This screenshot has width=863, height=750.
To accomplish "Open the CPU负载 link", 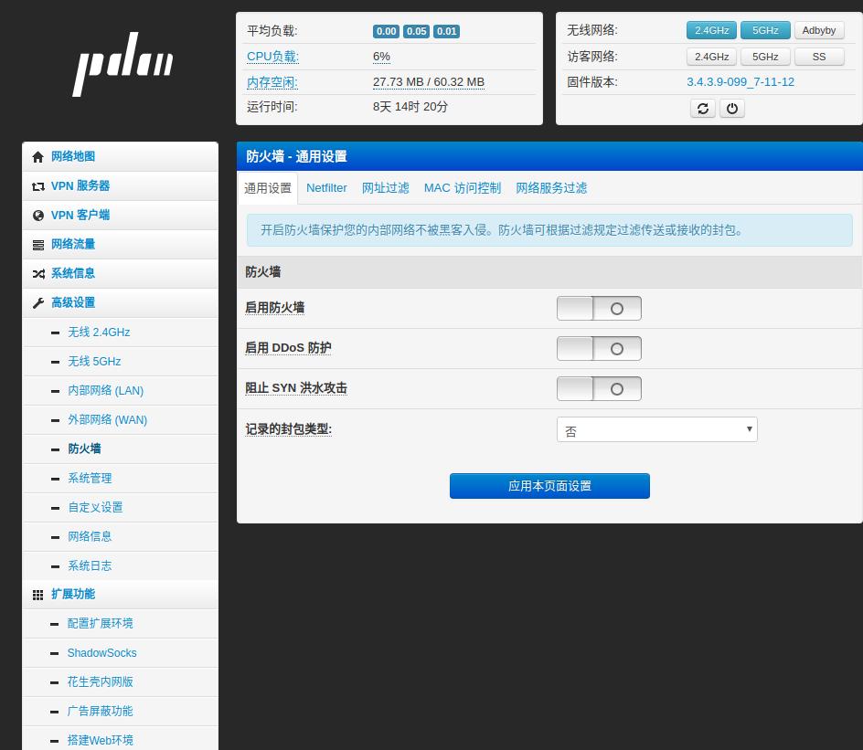I will [x=272, y=57].
